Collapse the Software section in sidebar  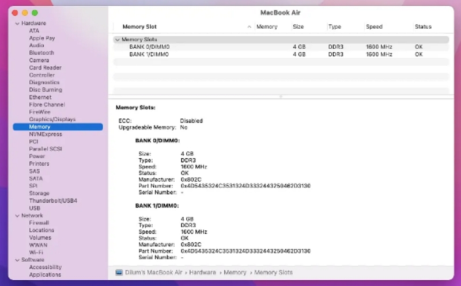coord(17,260)
